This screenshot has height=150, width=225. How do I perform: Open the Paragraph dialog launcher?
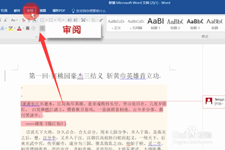pos(103,37)
